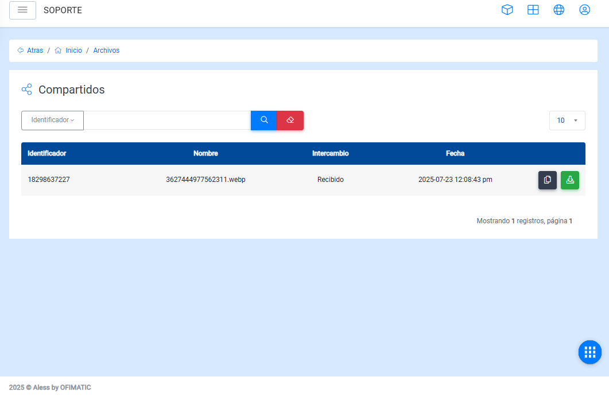Select the 3627444977562311.webp file row
Image resolution: width=609 pixels, height=396 pixels.
pyautogui.click(x=205, y=180)
